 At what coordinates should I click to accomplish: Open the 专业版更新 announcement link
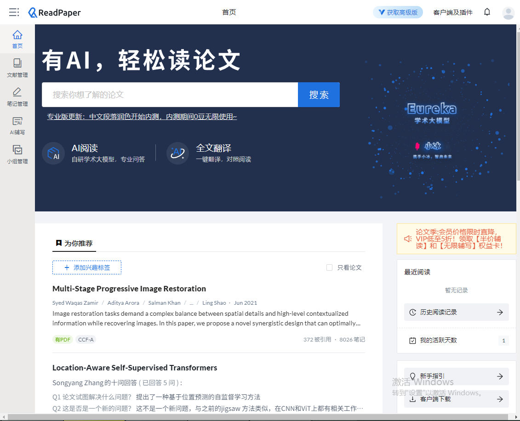click(142, 117)
